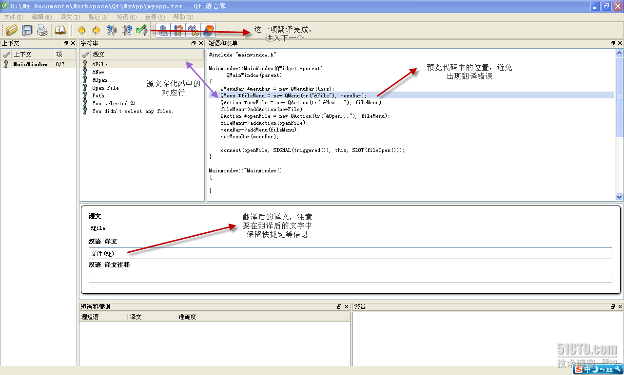This screenshot has height=375, width=624.
Task: Click the 项 column header
Action: [65, 55]
